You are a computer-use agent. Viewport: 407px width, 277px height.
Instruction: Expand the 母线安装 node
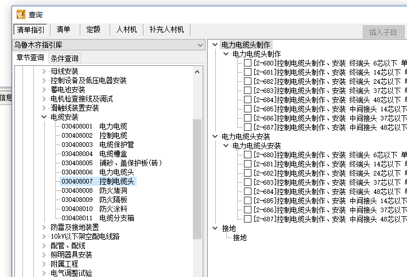click(44, 71)
